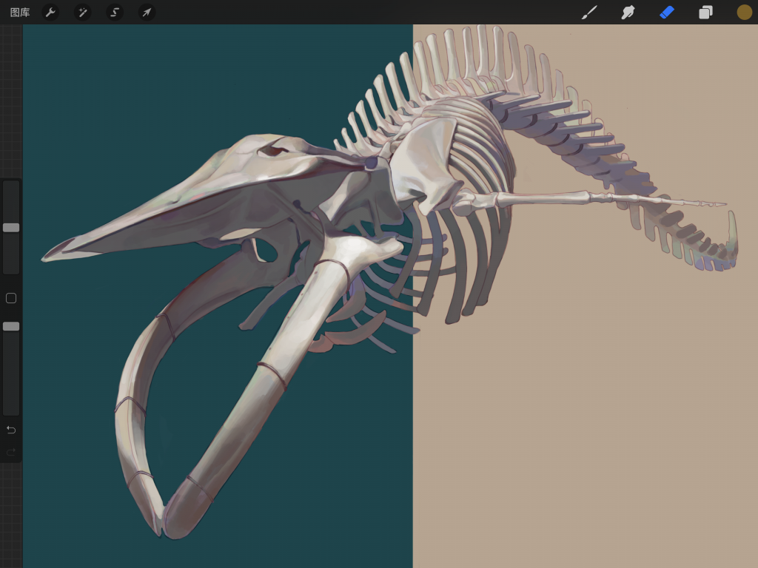Select the Smudge tool
The width and height of the screenshot is (758, 568).
(x=628, y=13)
